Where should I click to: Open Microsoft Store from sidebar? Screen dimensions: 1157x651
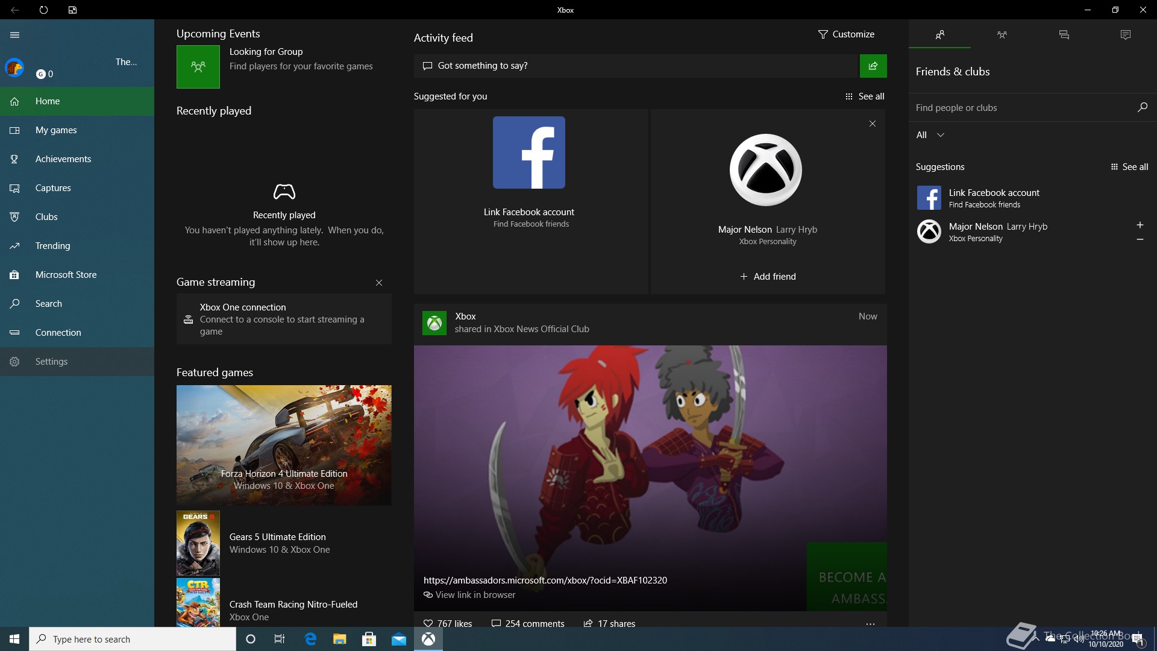(x=77, y=275)
